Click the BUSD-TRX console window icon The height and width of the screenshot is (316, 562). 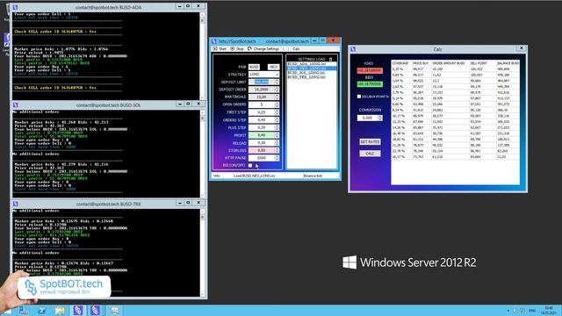pyautogui.click(x=15, y=204)
